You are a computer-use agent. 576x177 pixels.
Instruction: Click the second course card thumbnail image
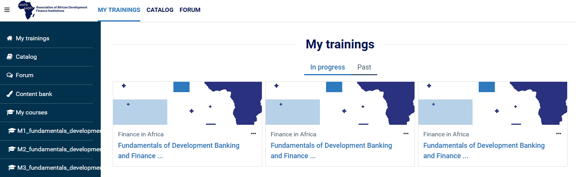[x=340, y=103]
